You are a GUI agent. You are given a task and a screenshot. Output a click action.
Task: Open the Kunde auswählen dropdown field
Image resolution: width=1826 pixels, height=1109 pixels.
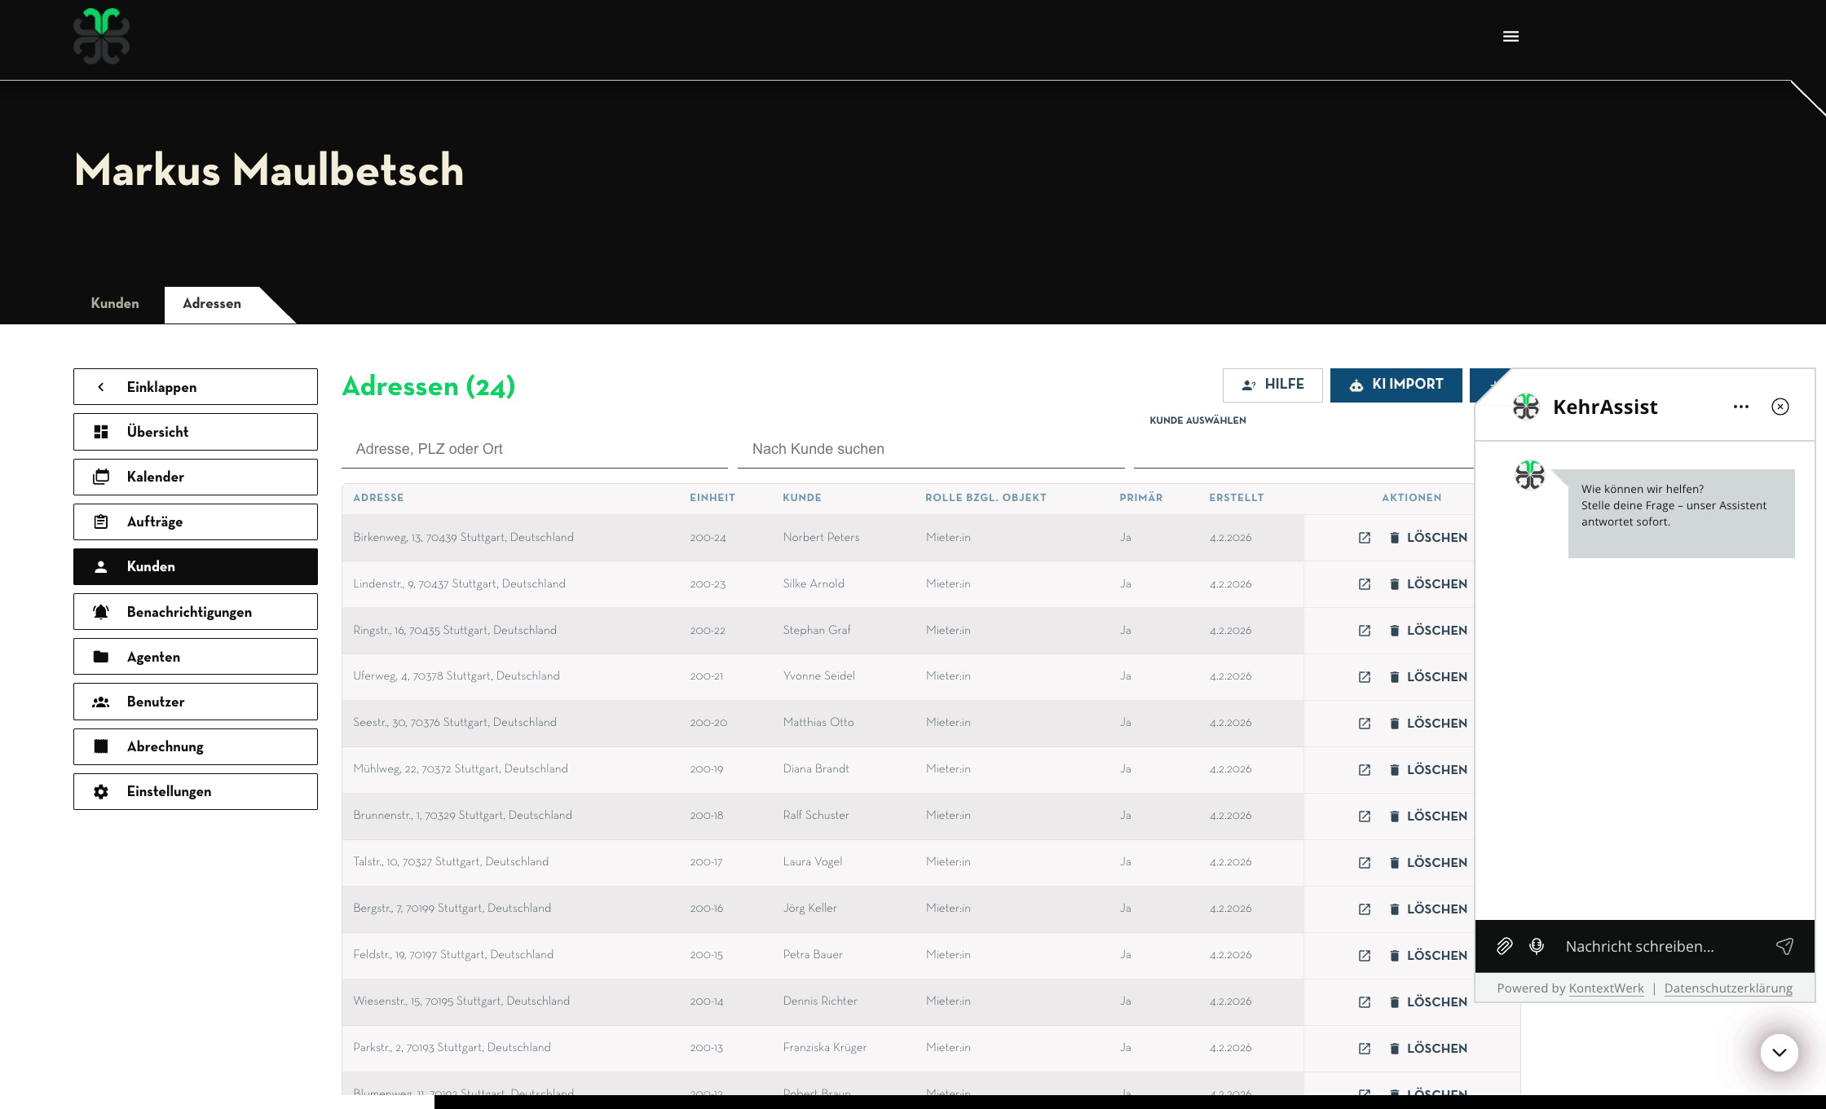[1303, 449]
